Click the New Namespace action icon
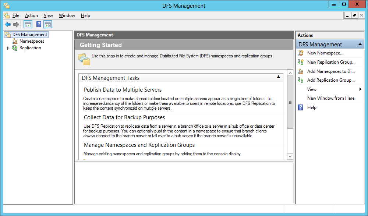 (x=301, y=53)
